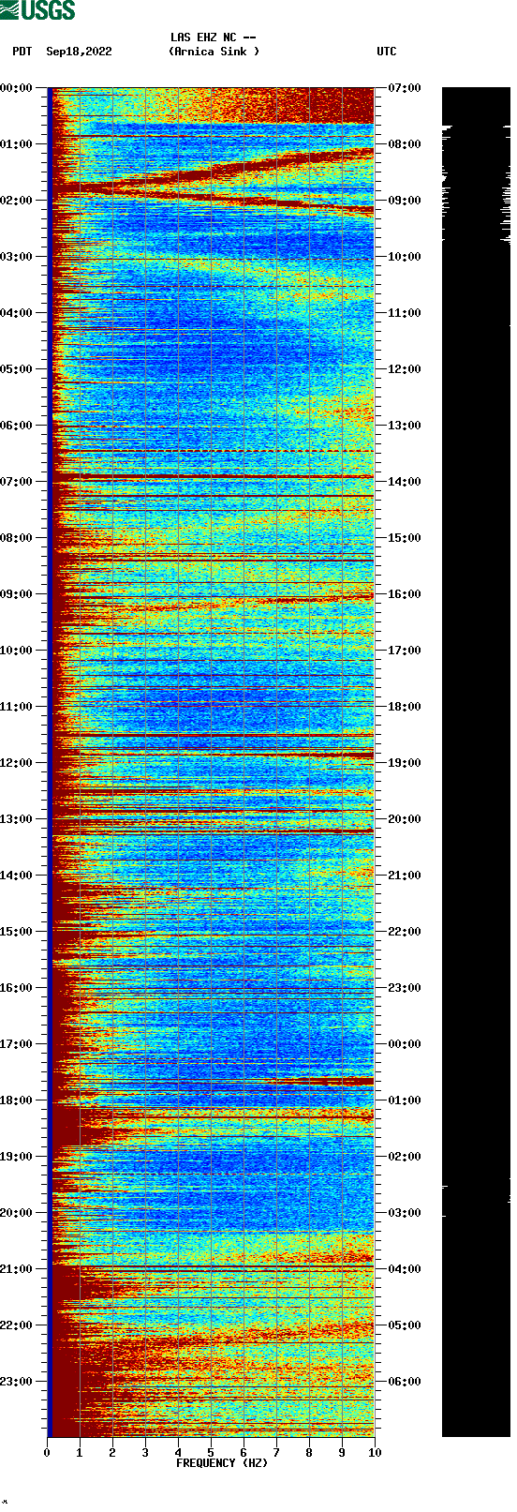This screenshot has height=1512, width=517.
Task: Click the UTC time label '07:00'
Action: (x=405, y=88)
